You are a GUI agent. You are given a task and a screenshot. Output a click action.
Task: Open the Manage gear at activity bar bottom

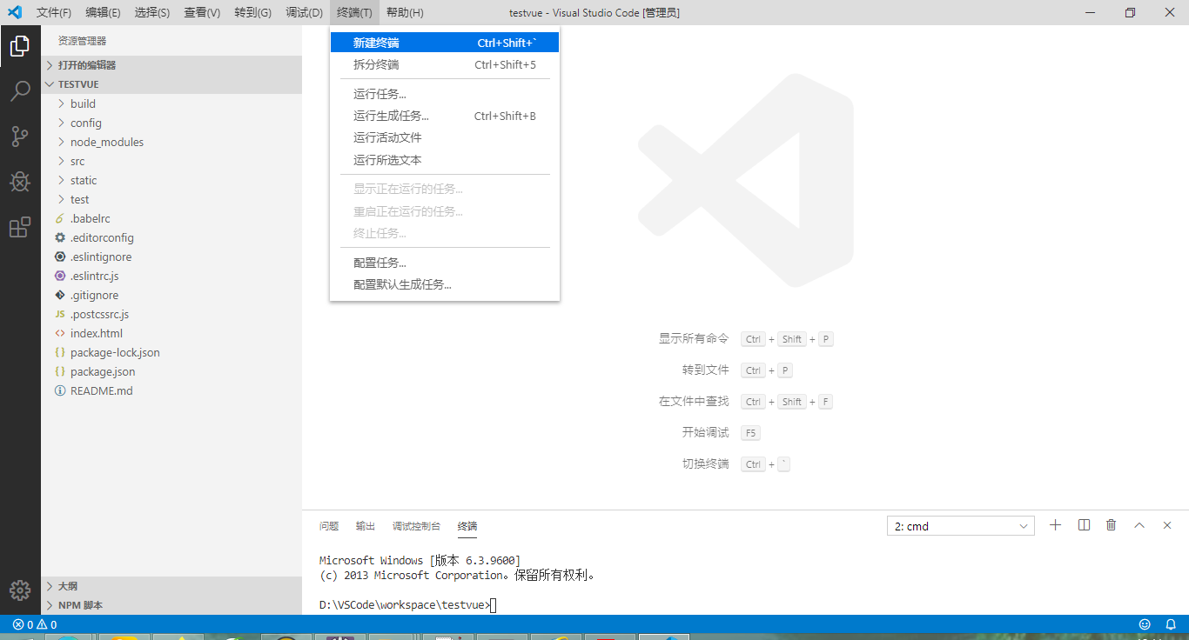(x=20, y=590)
